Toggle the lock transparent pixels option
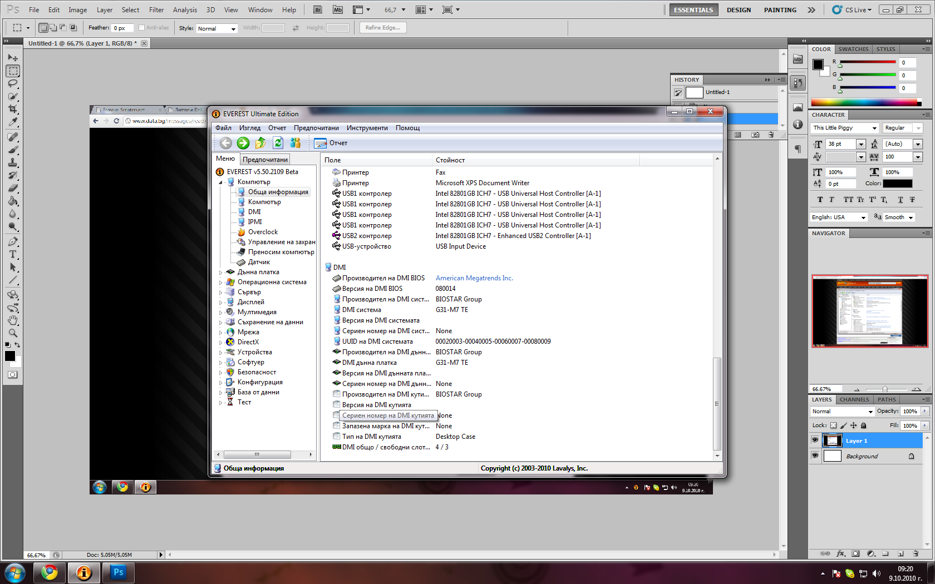Image resolution: width=935 pixels, height=584 pixels. 833,425
